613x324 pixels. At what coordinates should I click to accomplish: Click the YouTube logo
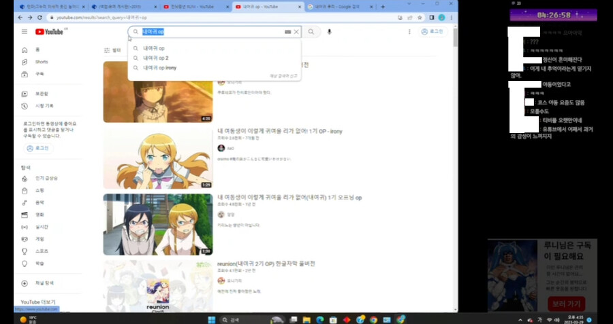coord(49,31)
